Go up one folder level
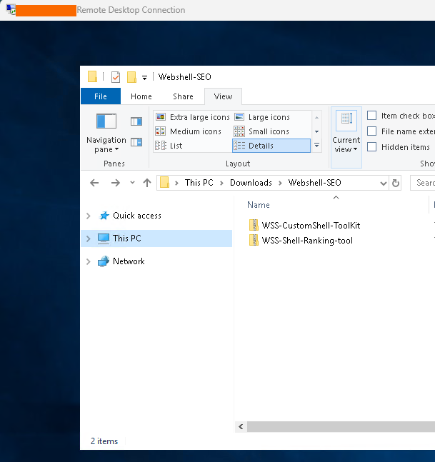This screenshot has height=462, width=435. tap(146, 183)
